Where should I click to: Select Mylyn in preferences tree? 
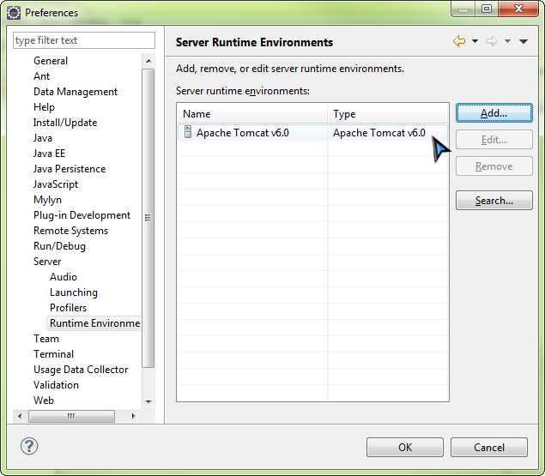[x=47, y=200]
